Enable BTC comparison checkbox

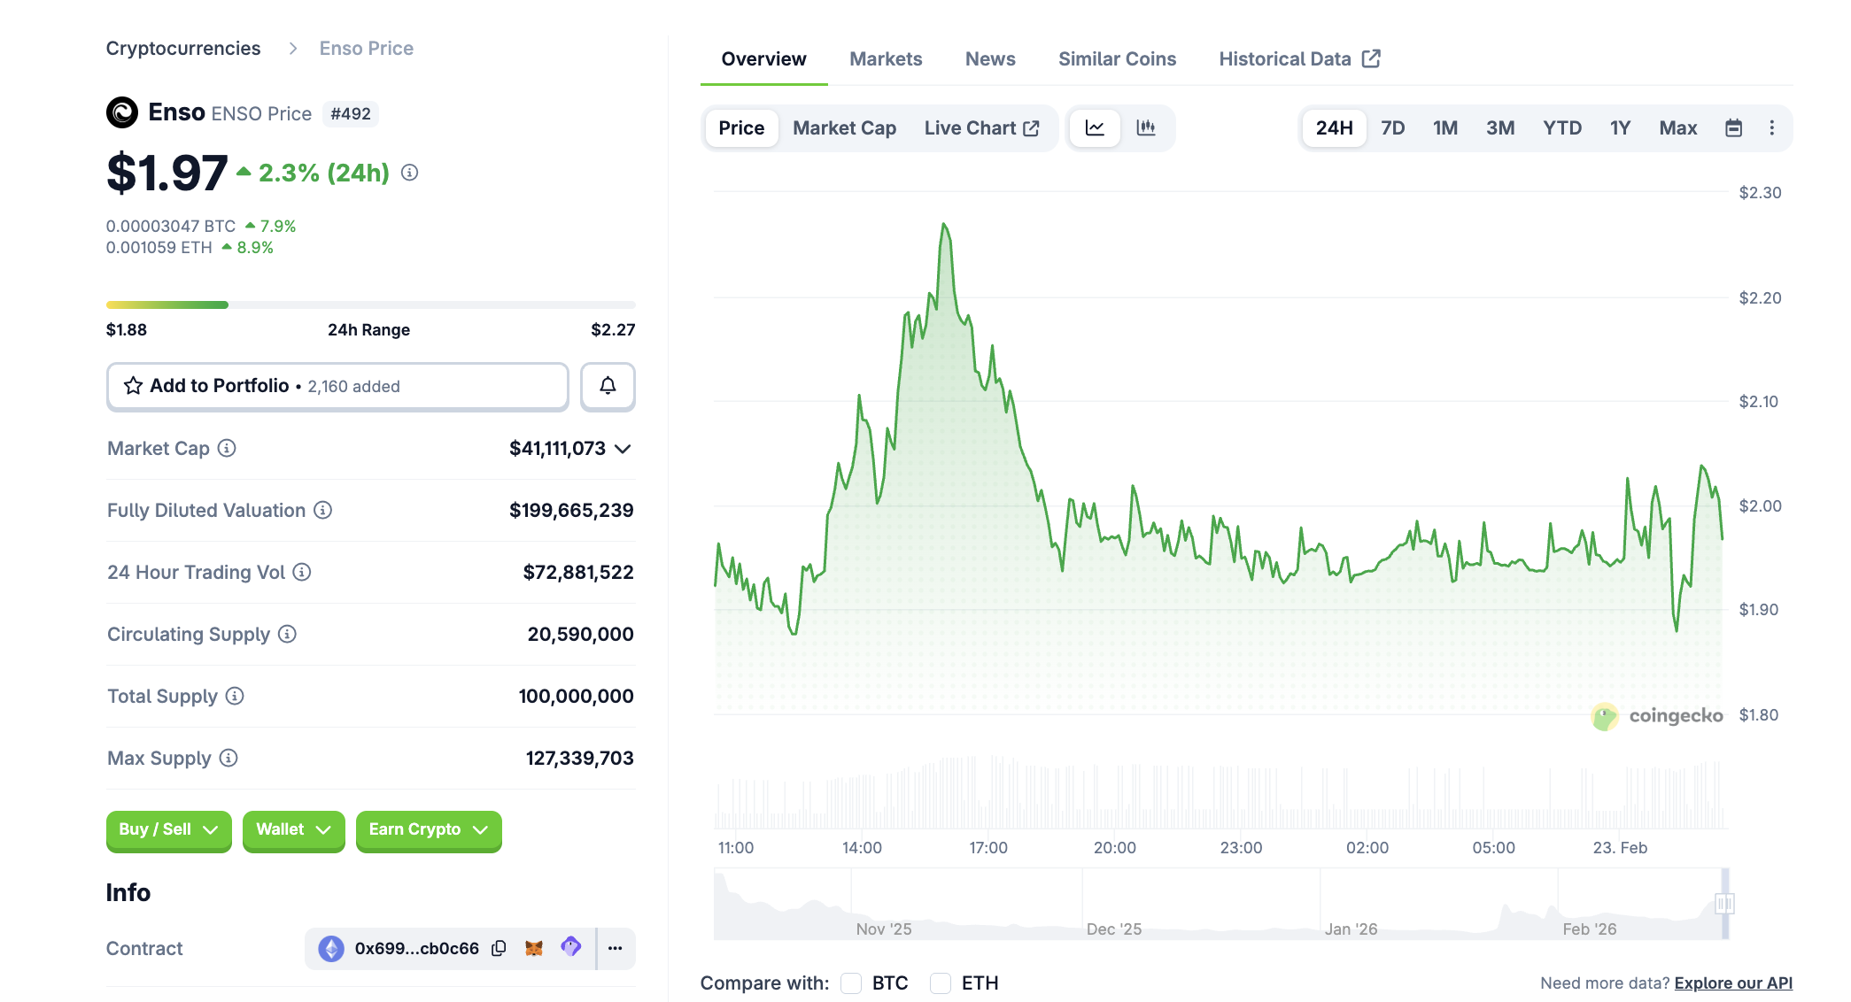[x=851, y=983]
